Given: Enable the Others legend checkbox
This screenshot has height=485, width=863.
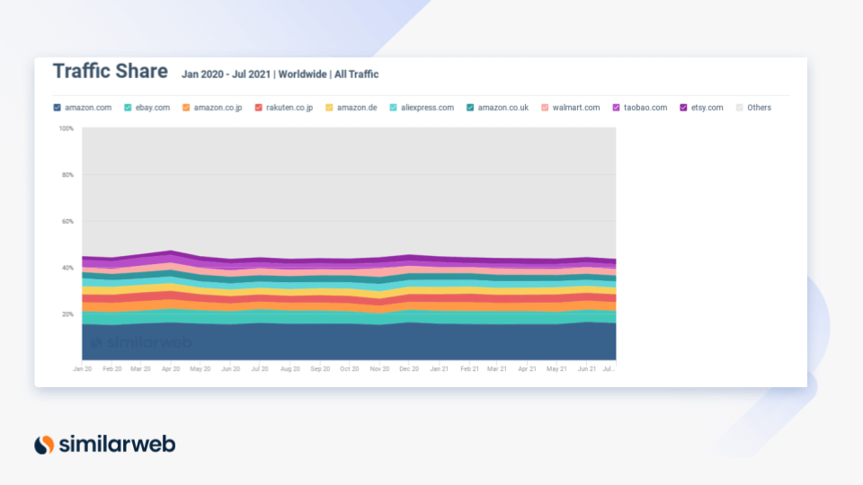Looking at the screenshot, I should (x=740, y=108).
